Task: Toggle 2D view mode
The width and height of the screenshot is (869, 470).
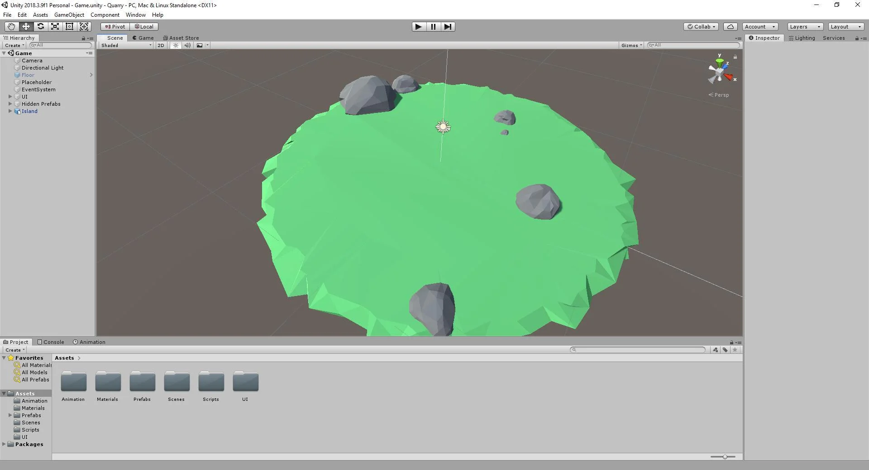Action: 161,45
